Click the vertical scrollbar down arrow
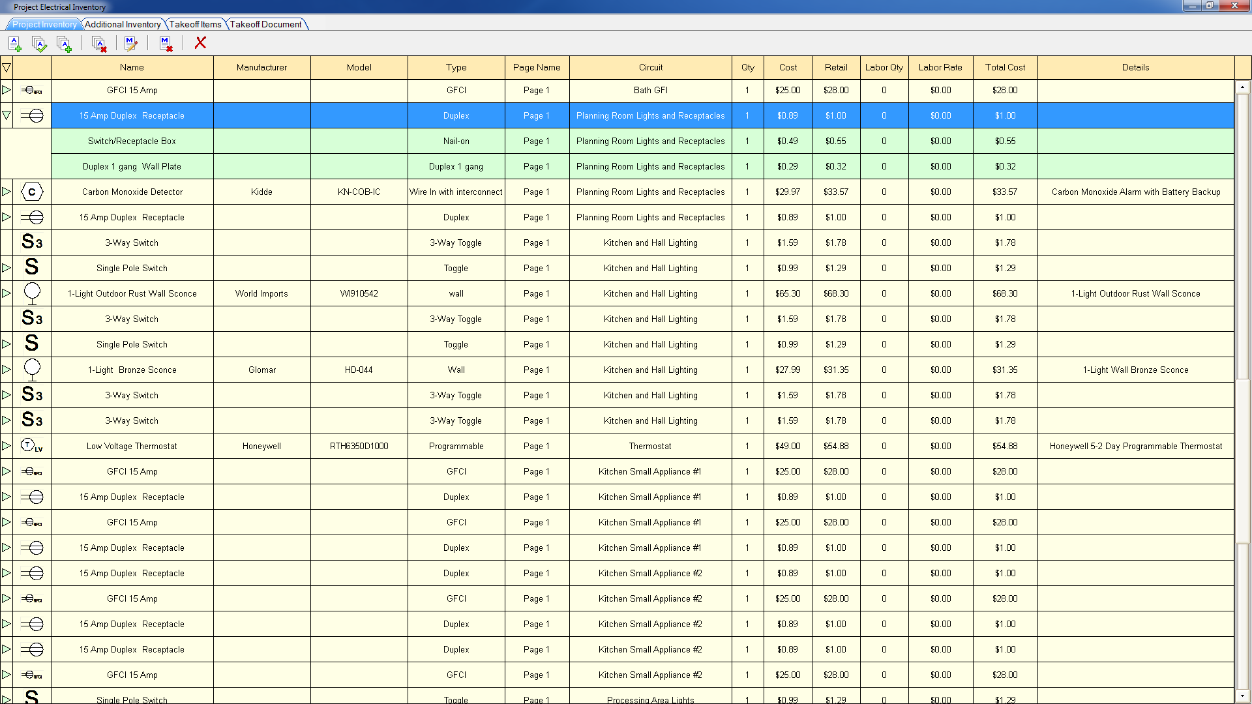1252x704 pixels. click(x=1242, y=697)
